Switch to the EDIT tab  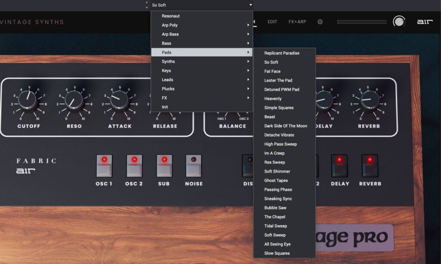pos(273,21)
